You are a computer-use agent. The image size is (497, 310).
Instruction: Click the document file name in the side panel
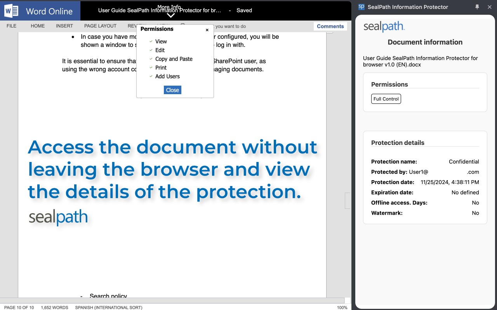[x=421, y=61]
